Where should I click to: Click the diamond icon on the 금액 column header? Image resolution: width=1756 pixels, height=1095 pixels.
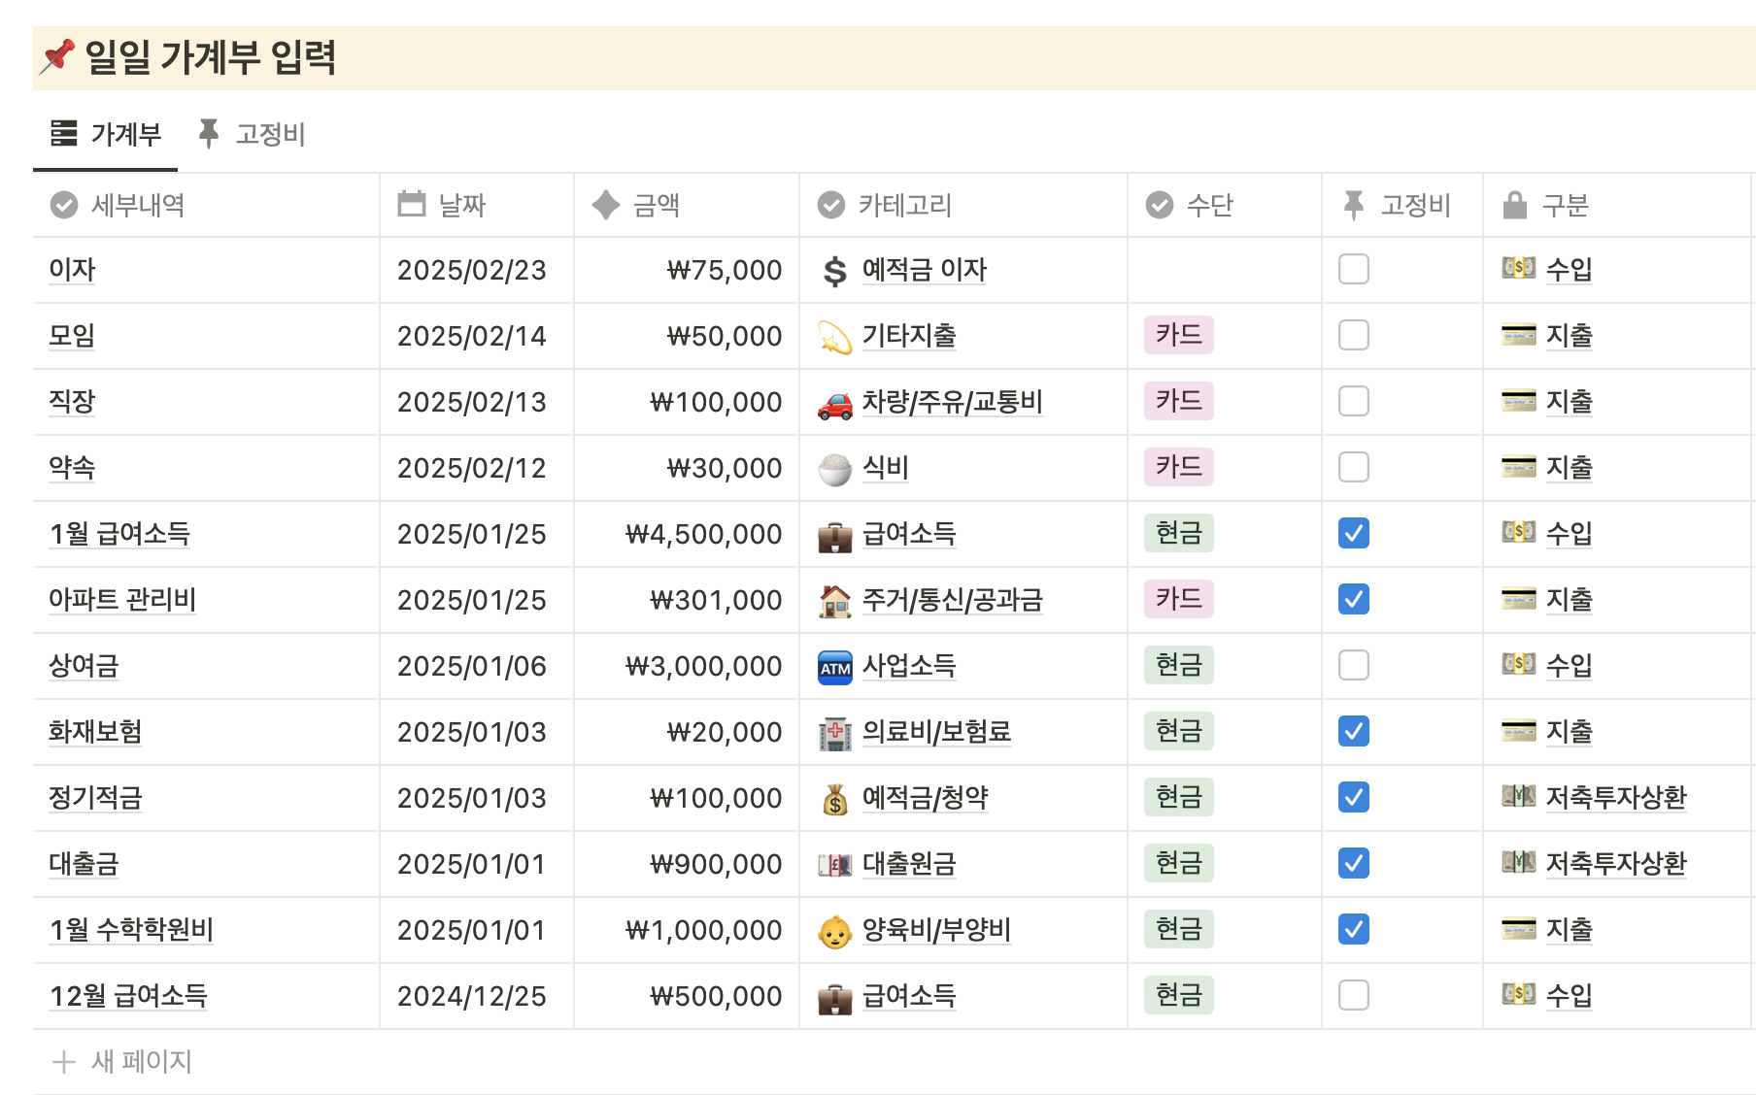604,205
